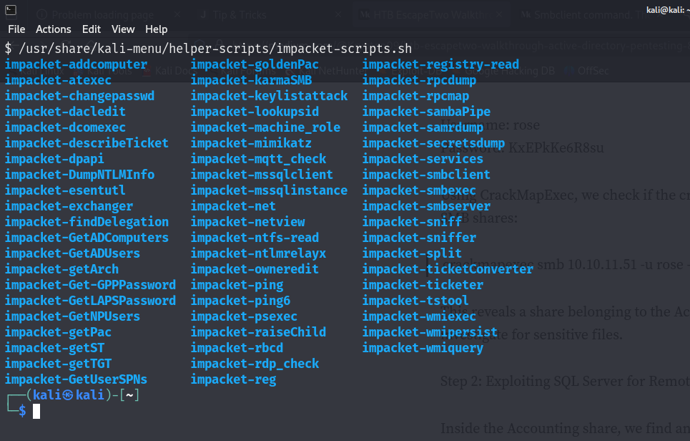Select 'impacket-findDelegation' in the output
The height and width of the screenshot is (441, 690).
pyautogui.click(x=87, y=222)
